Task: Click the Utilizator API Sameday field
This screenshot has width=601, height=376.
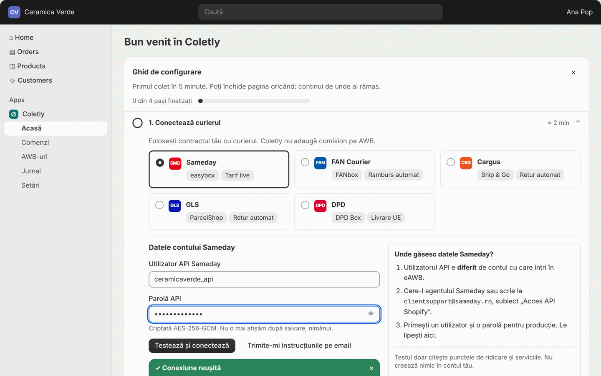Action: click(264, 279)
